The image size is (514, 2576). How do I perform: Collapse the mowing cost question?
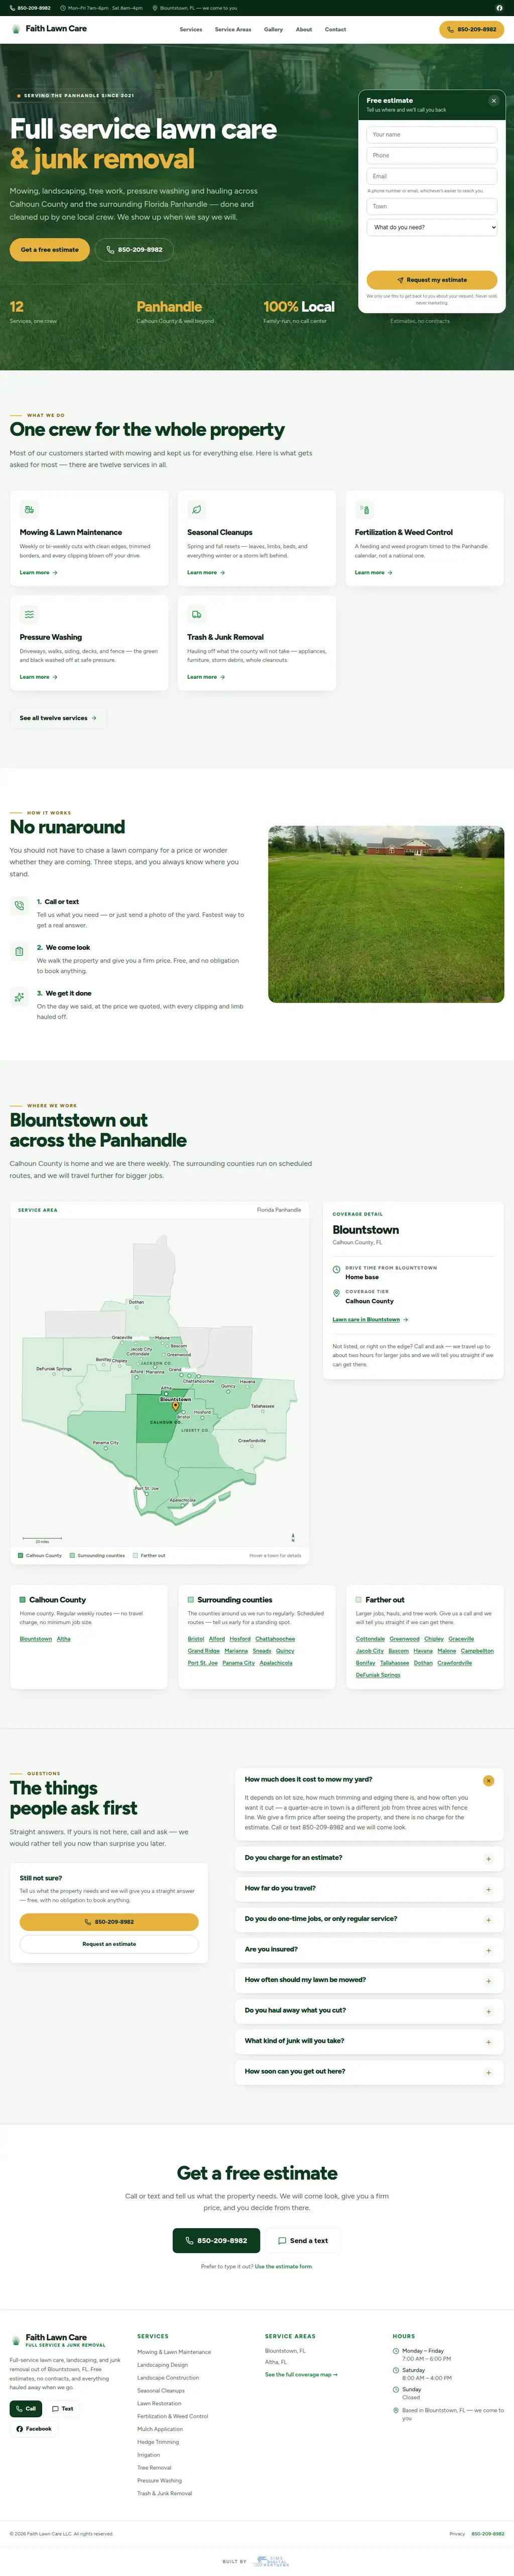click(x=488, y=1781)
